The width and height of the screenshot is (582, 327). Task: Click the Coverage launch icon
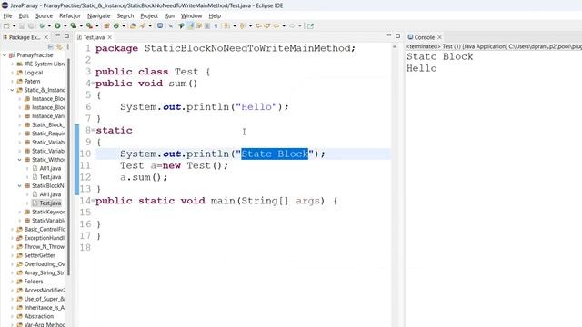coord(73,26)
